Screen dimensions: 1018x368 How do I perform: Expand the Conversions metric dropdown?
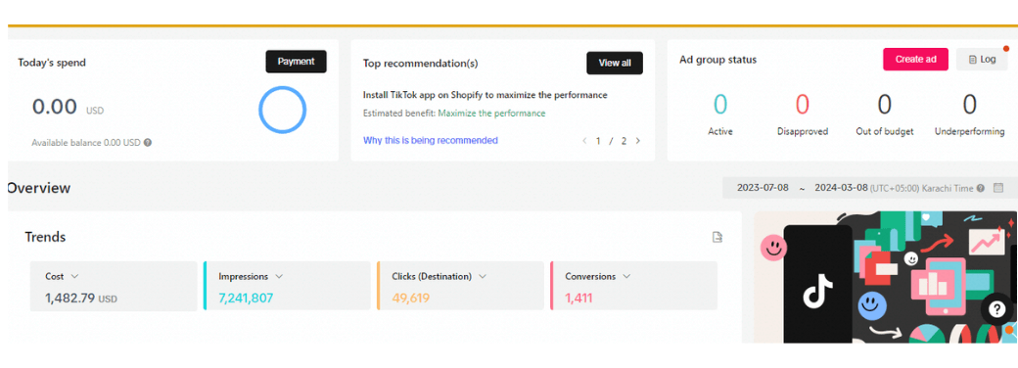tap(626, 276)
